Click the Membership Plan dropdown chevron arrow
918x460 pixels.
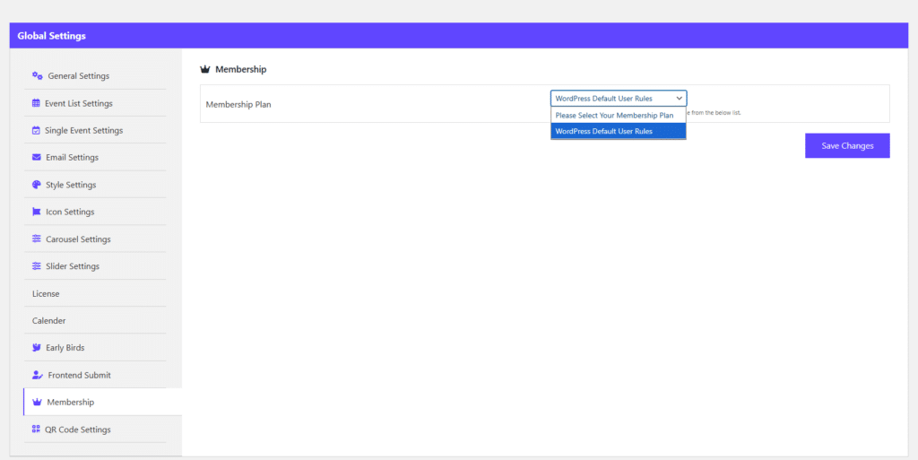pyautogui.click(x=680, y=99)
